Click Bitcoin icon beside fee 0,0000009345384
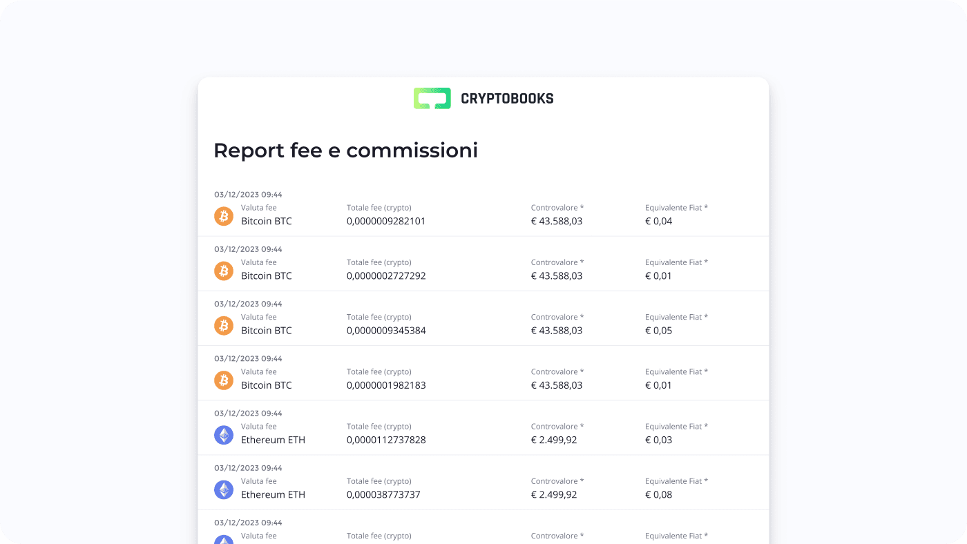The image size is (967, 544). [224, 325]
